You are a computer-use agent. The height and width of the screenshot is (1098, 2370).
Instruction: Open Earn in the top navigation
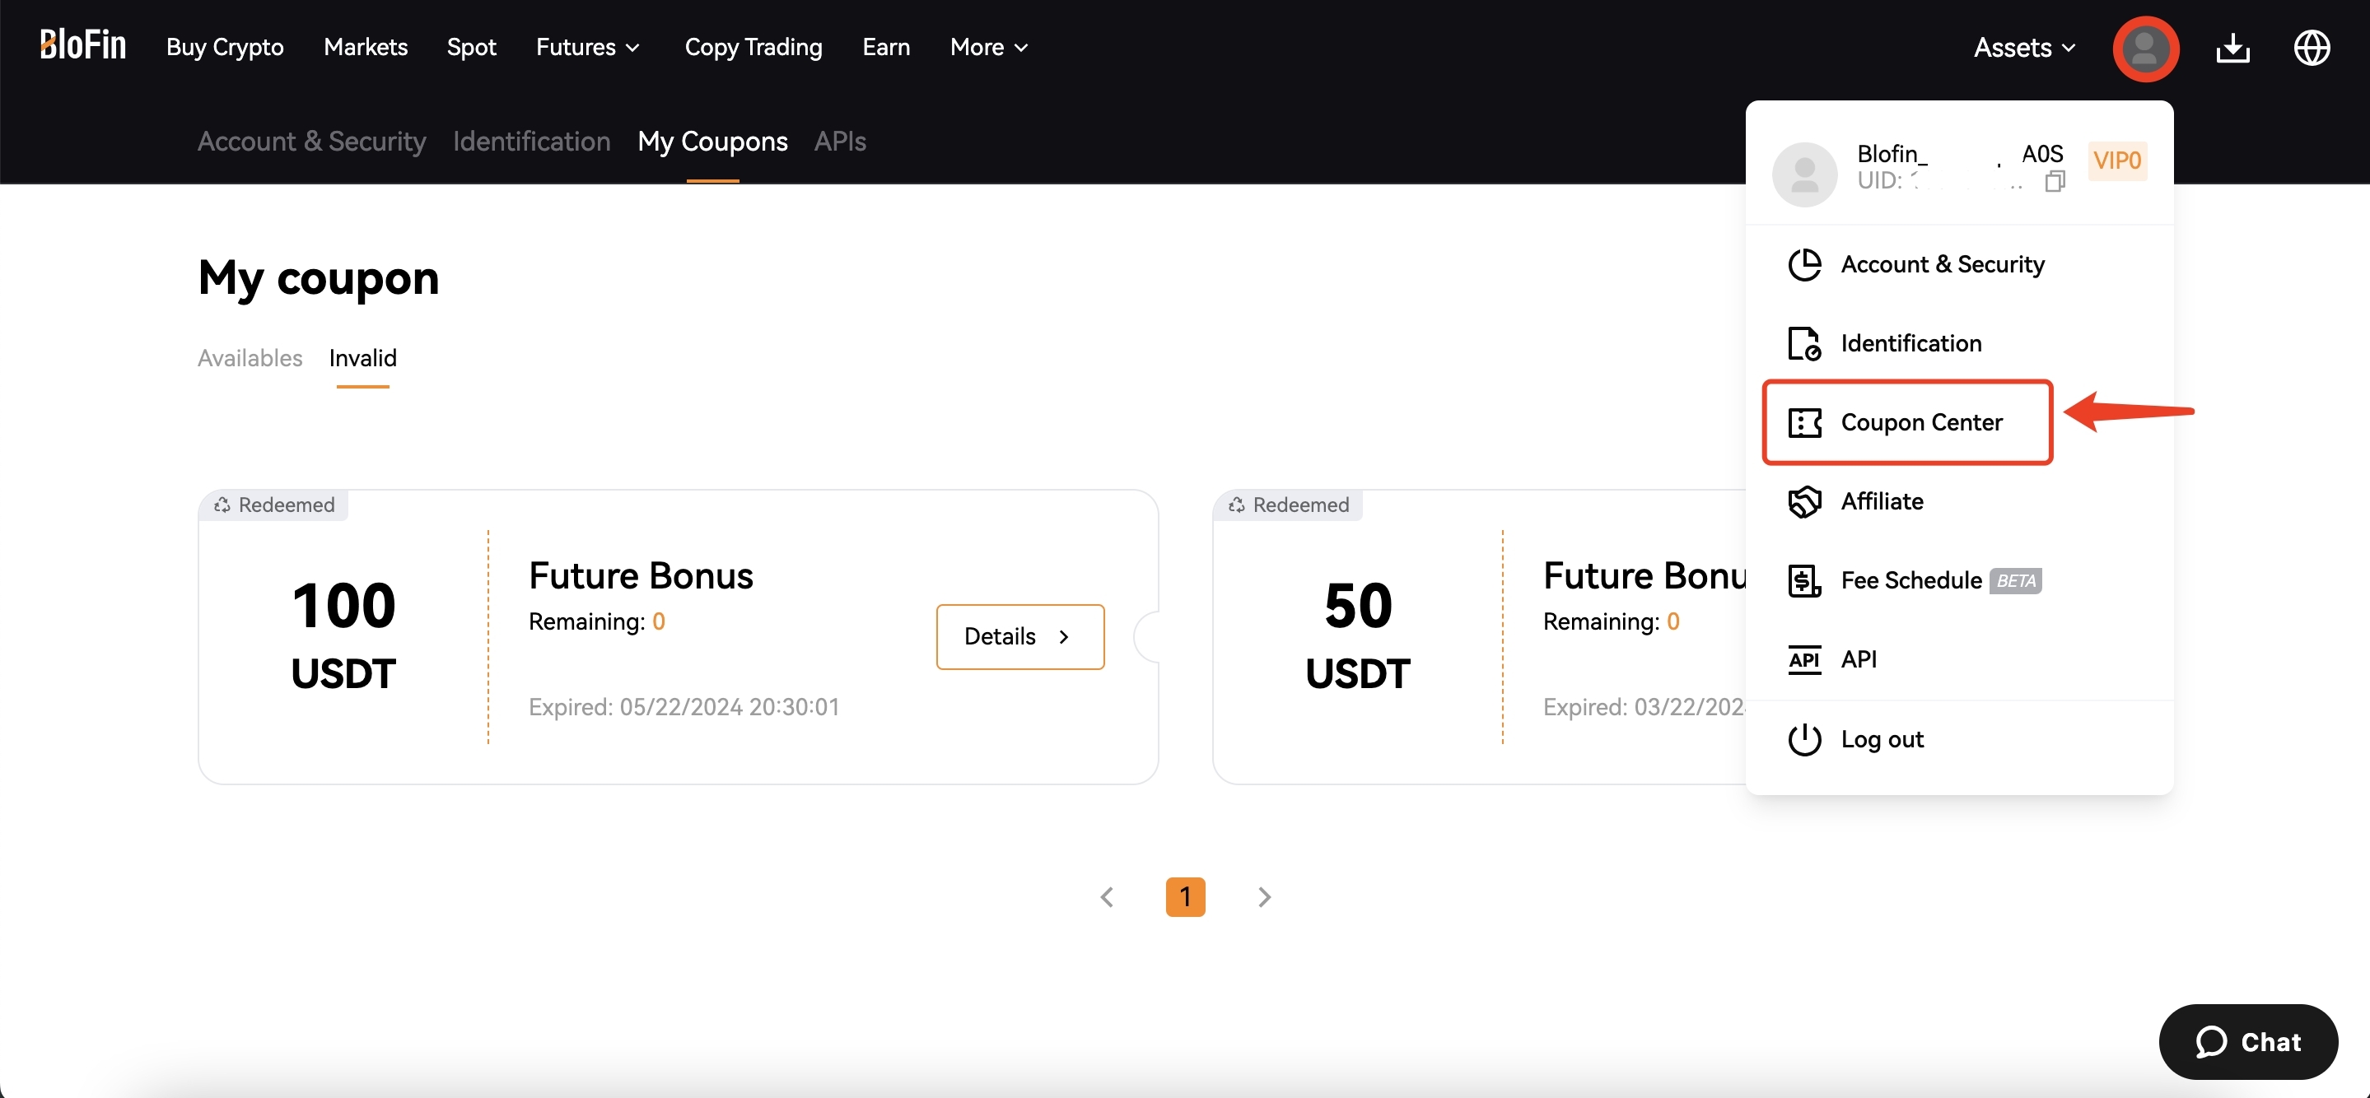[886, 47]
